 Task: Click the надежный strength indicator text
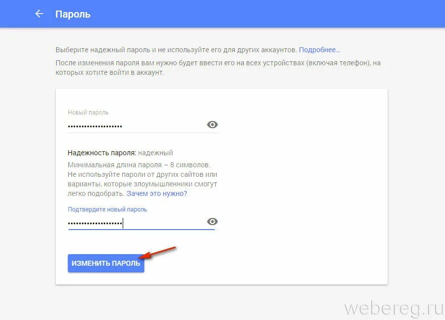[155, 153]
